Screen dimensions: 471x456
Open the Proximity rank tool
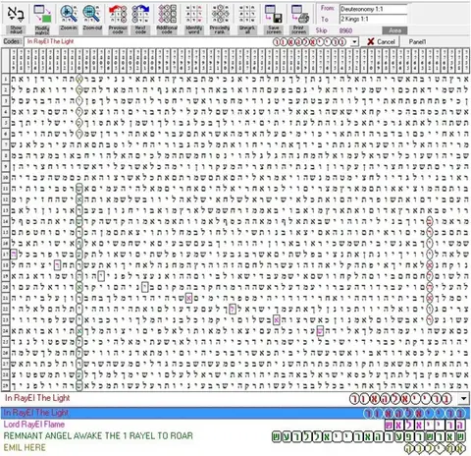[x=220, y=19]
